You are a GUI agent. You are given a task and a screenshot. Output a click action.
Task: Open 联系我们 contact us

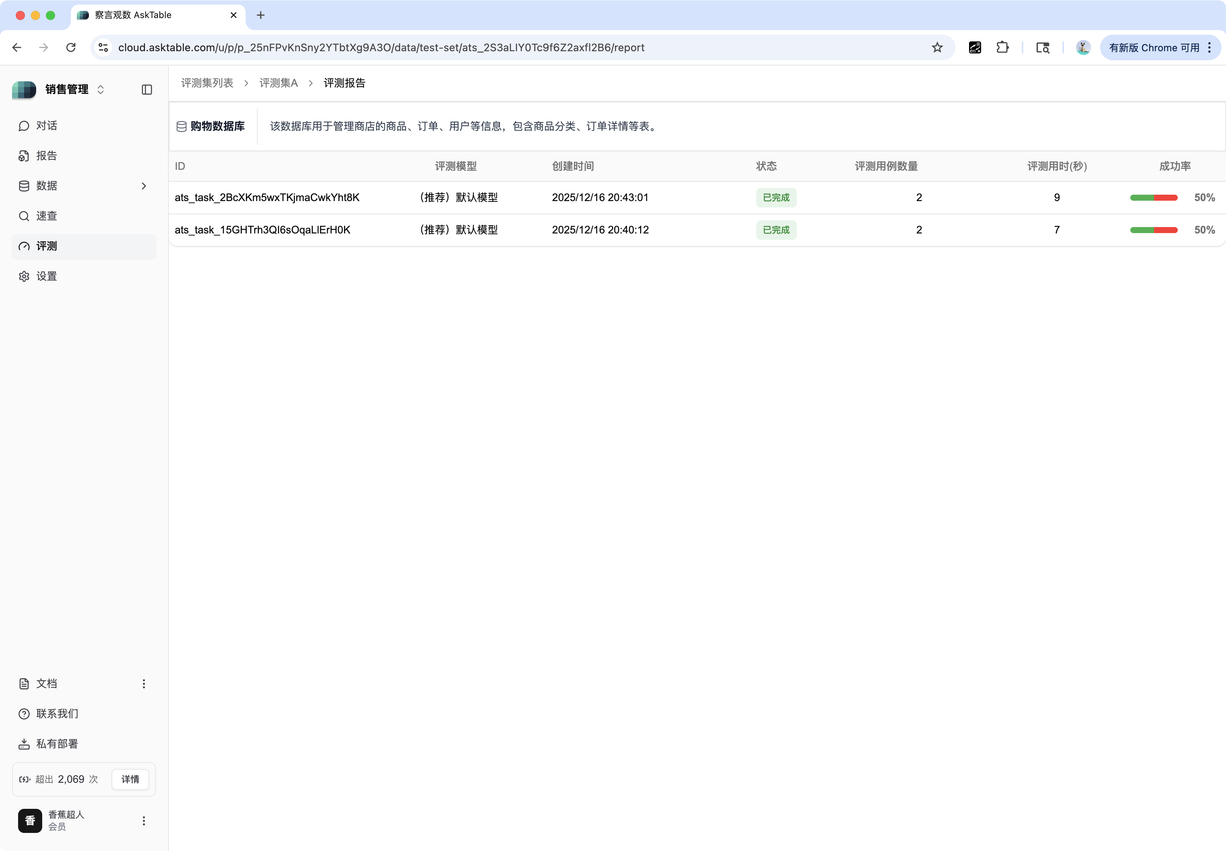(57, 714)
